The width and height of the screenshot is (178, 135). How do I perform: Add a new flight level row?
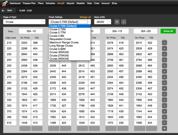point(164,129)
